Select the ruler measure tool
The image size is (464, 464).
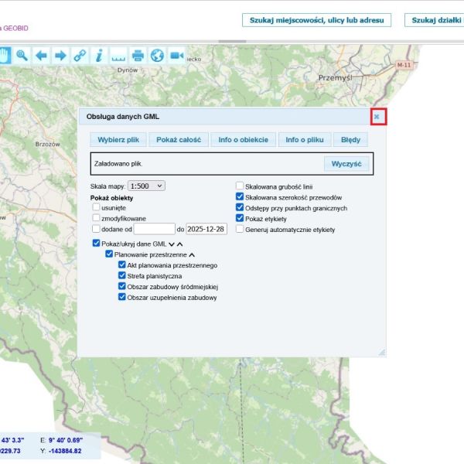118,55
